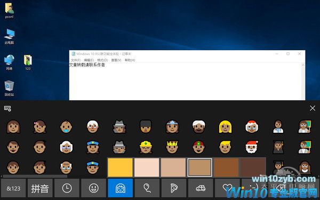Close the touch keyboard panel
This screenshot has height=200, width=320.
pyautogui.click(x=312, y=108)
